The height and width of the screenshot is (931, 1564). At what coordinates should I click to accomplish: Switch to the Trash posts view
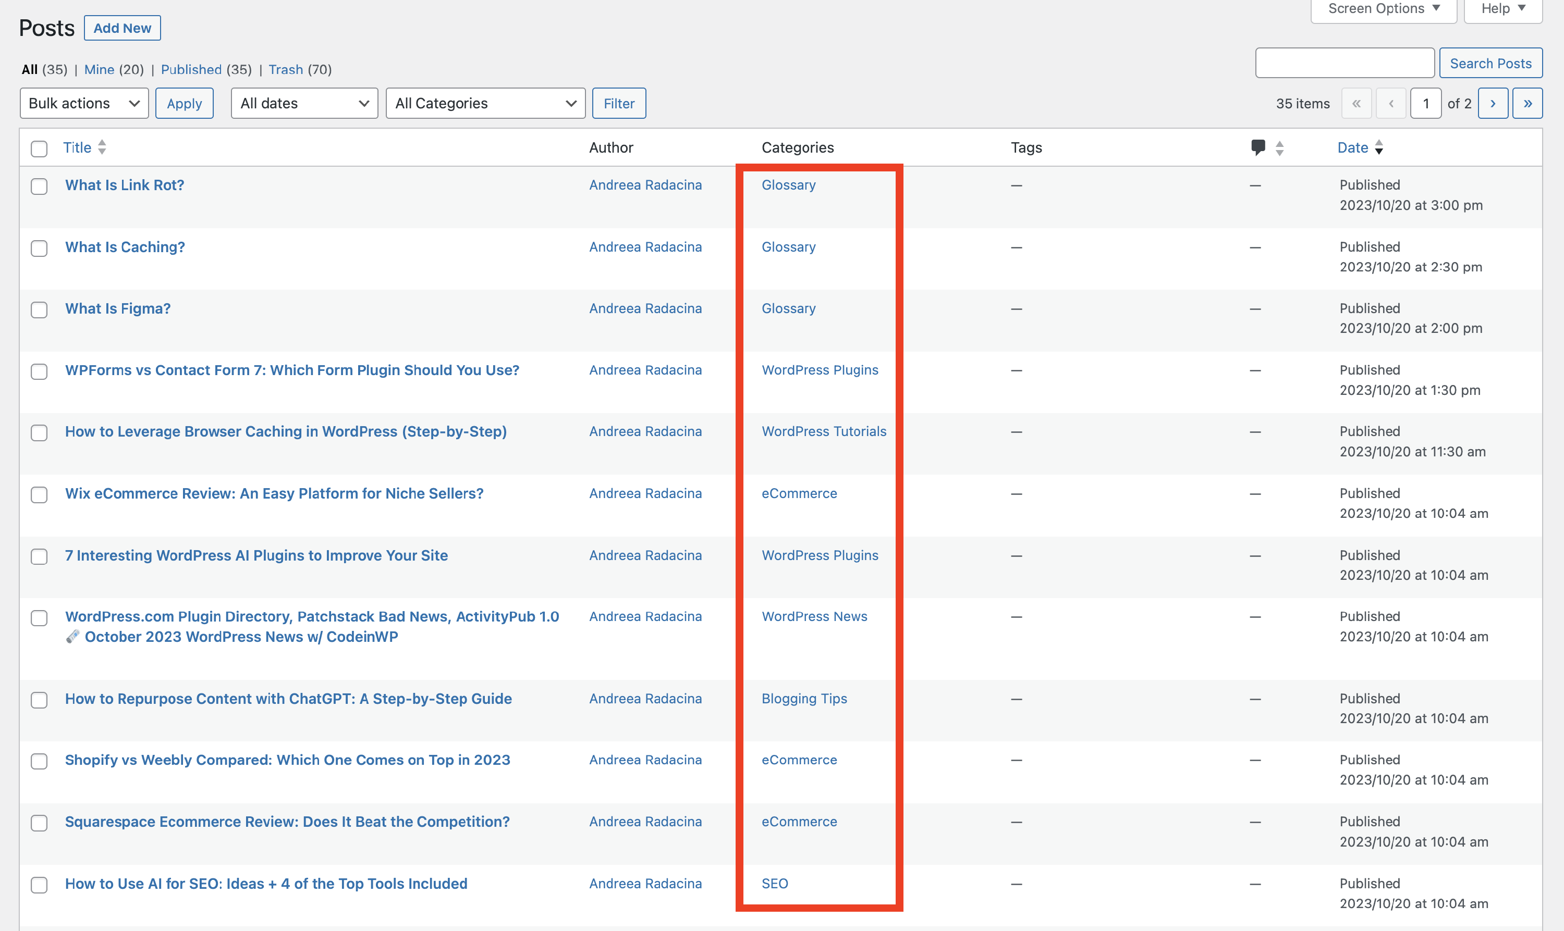(x=286, y=70)
